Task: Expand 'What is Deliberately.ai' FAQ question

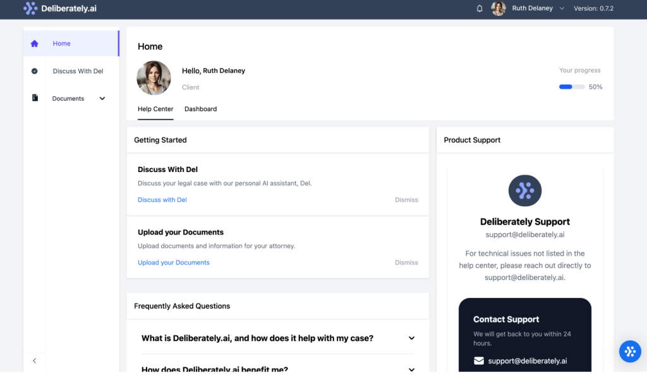Action: tap(411, 338)
